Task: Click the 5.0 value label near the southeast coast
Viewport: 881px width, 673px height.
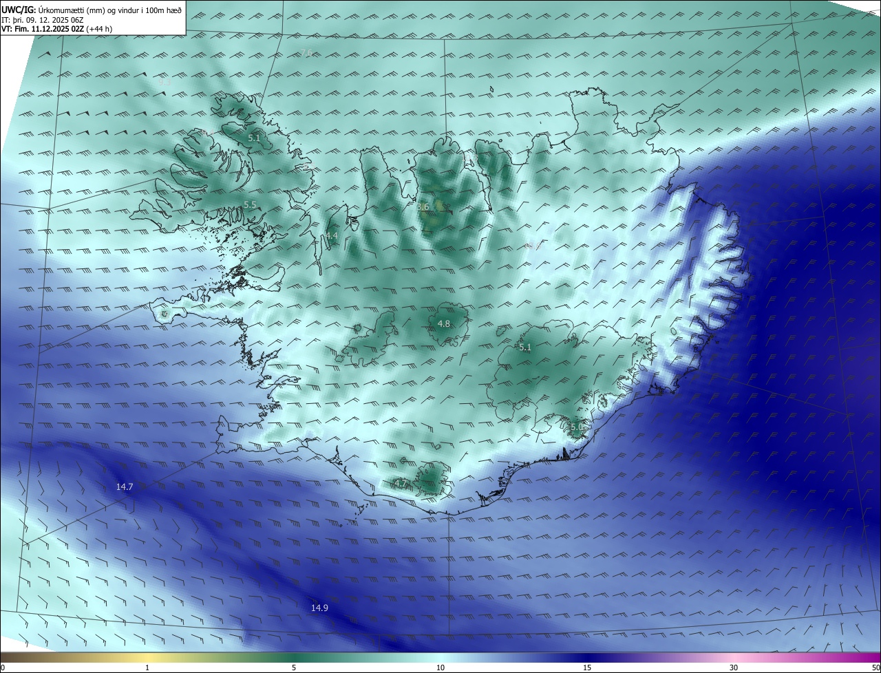Action: (577, 427)
